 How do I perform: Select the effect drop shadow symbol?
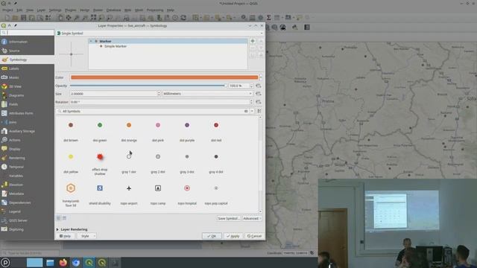[100, 157]
